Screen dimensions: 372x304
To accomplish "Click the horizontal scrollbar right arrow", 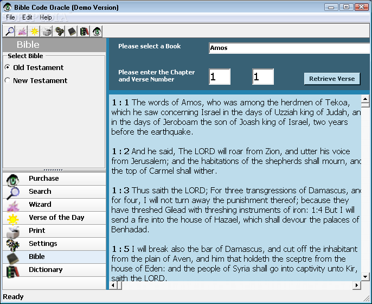I will coord(357,285).
